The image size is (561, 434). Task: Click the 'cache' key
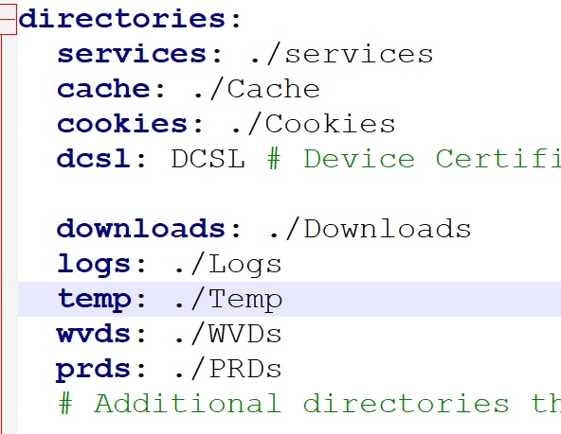click(103, 89)
